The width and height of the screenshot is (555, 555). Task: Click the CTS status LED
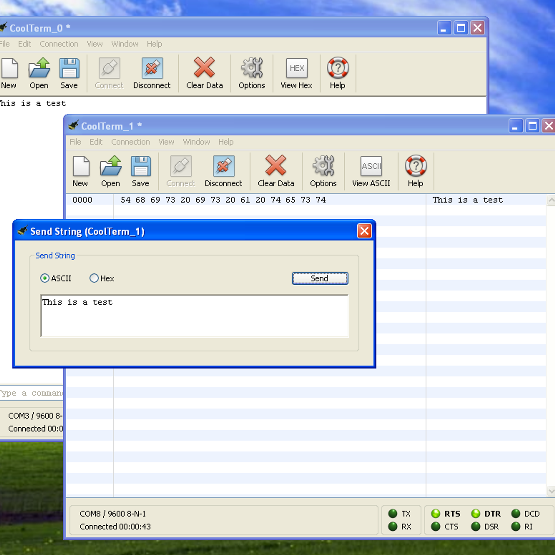pos(436,527)
